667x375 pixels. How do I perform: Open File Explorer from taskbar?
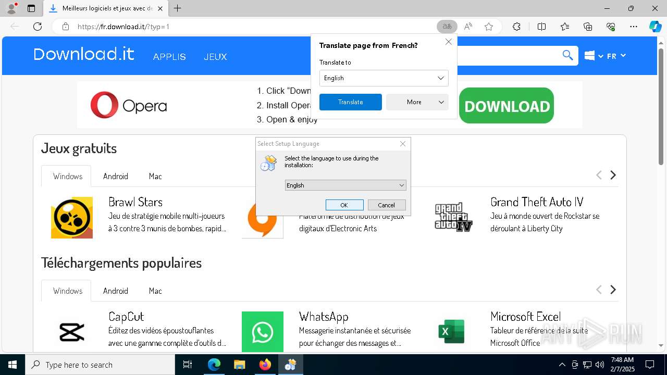pos(239,365)
